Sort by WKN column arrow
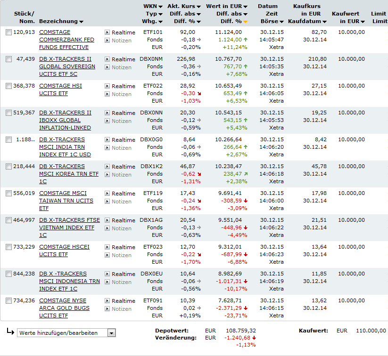 point(160,7)
